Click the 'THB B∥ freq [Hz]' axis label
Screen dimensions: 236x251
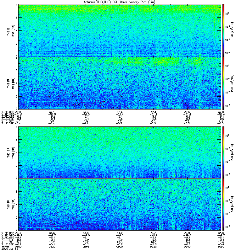(11, 83)
